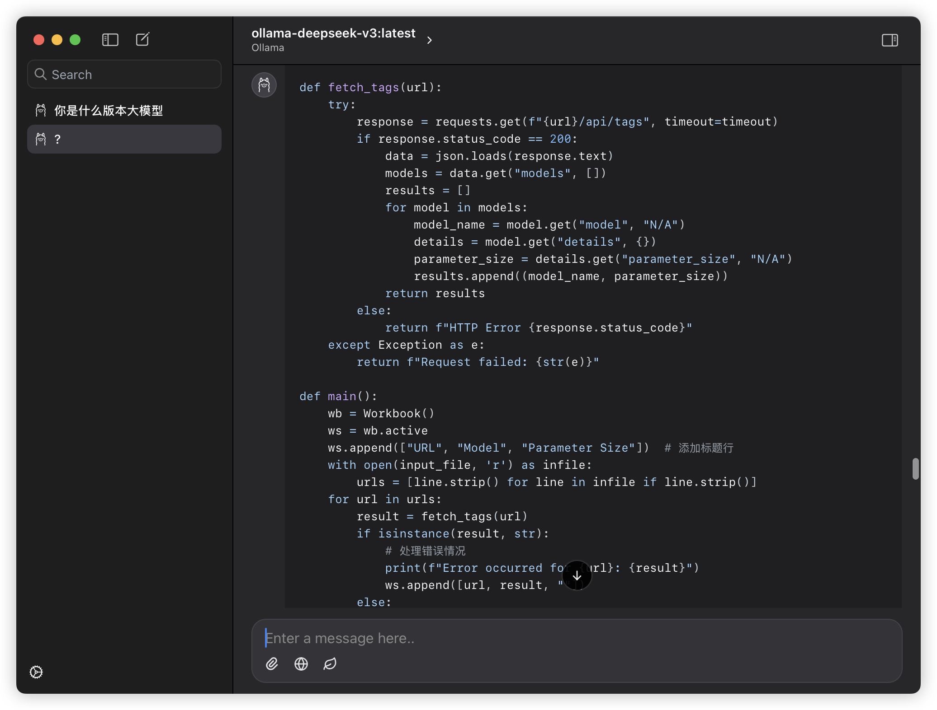The image size is (937, 710).
Task: Toggle the left sidebar panel icon
Action: (110, 40)
